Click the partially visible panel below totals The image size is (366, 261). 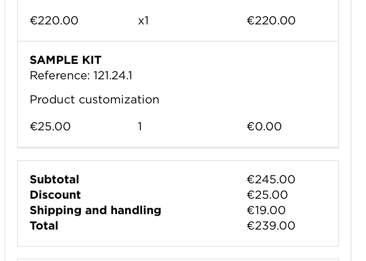click(x=178, y=260)
